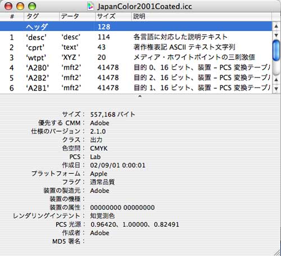Click the 128 size in header row
Image resolution: width=281 pixels, height=256 pixels.
pyautogui.click(x=104, y=27)
